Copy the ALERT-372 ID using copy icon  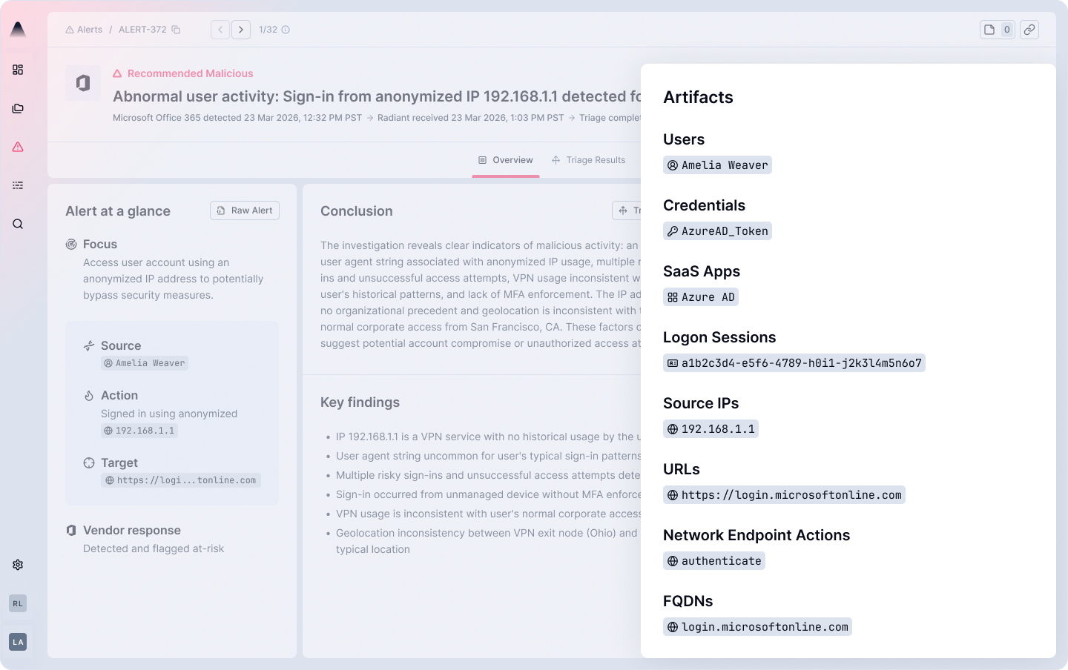tap(176, 30)
